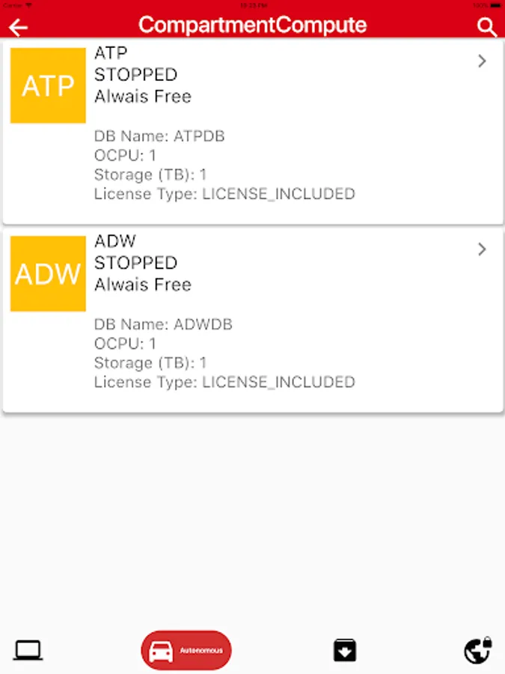Viewport: 505px width, 674px height.
Task: Switch to the laptop compute tab
Action: point(28,650)
